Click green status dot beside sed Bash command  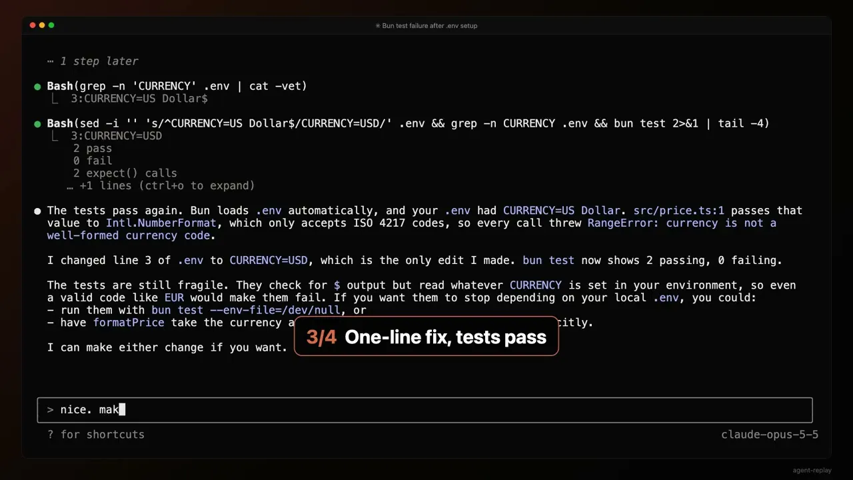(x=37, y=124)
